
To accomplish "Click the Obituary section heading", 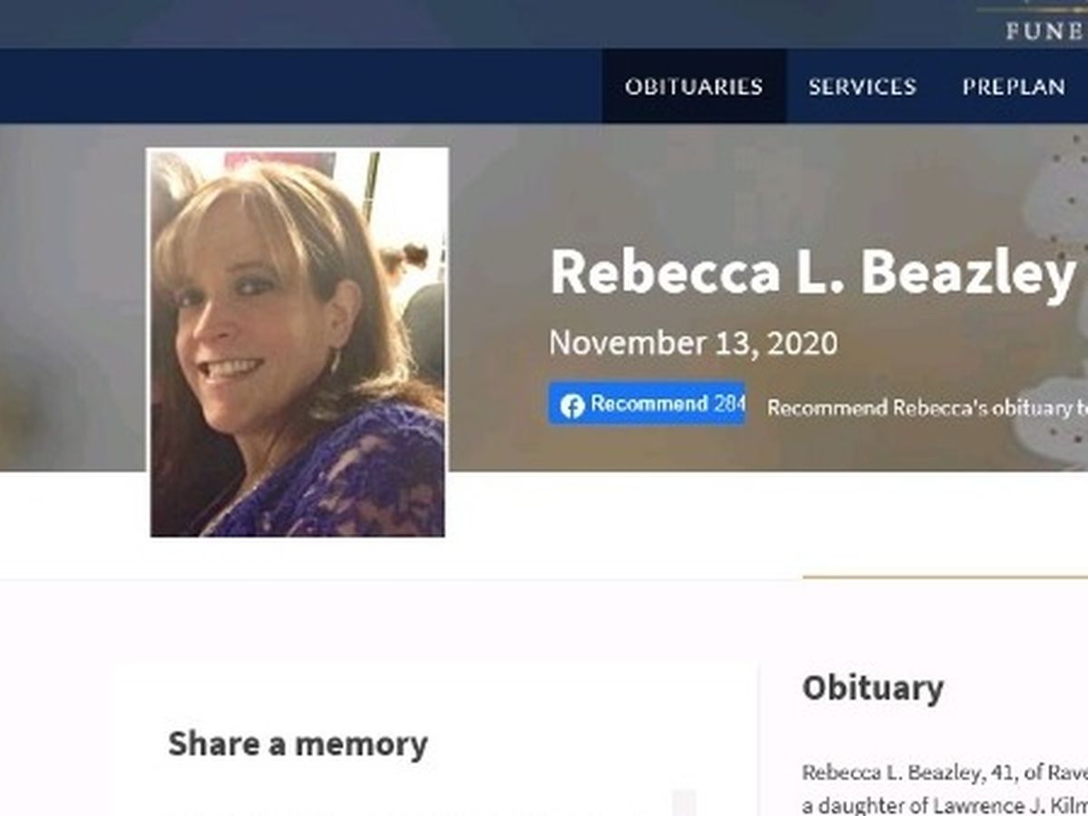I will pyautogui.click(x=872, y=688).
